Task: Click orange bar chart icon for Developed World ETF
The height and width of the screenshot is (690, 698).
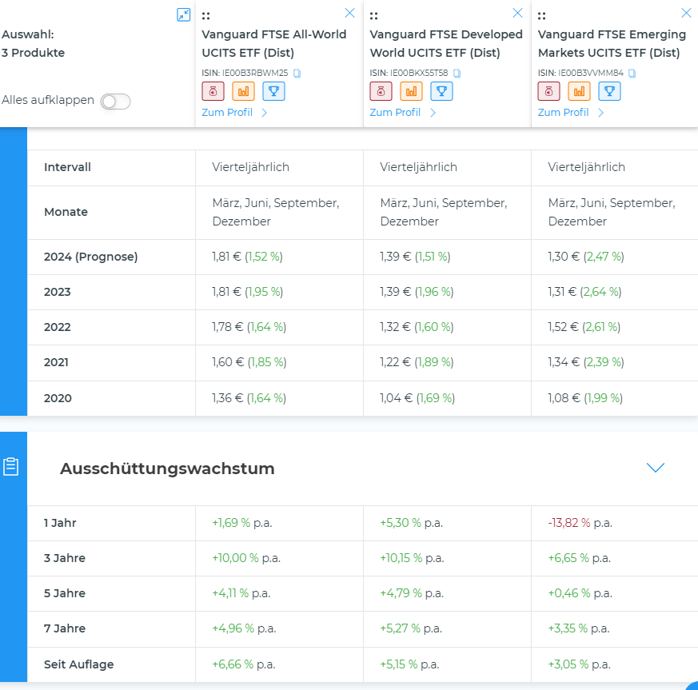Action: [411, 91]
